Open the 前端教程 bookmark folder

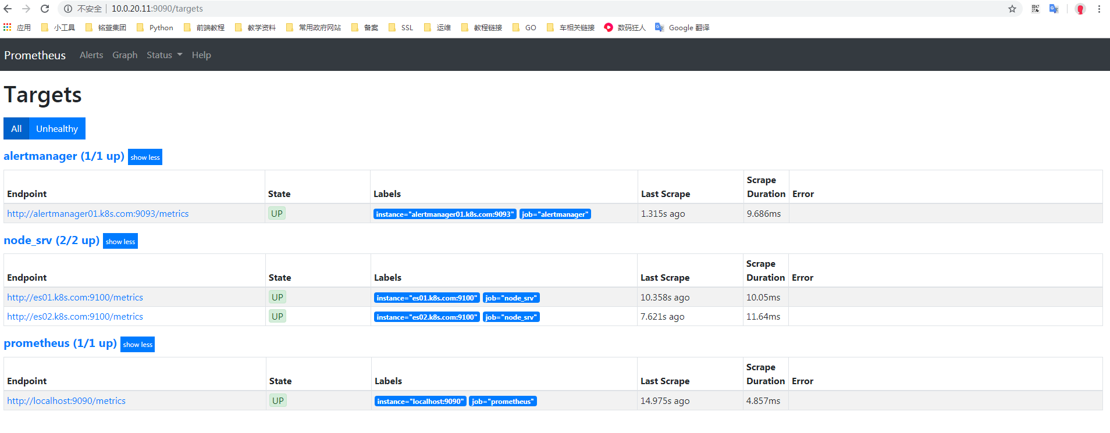204,27
